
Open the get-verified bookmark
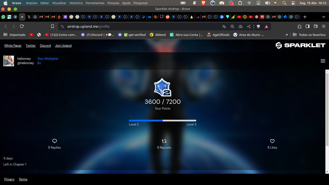point(132,35)
